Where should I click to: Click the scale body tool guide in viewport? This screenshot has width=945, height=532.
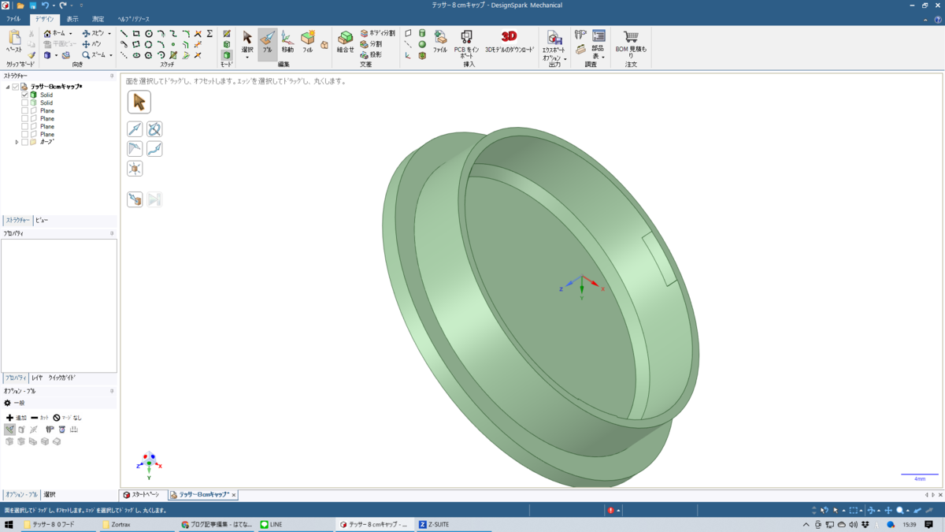point(135,169)
